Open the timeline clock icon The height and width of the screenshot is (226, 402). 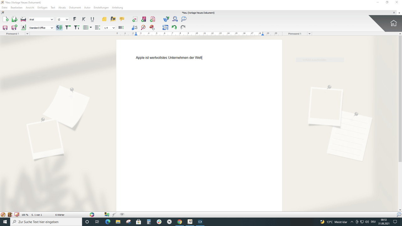click(175, 19)
